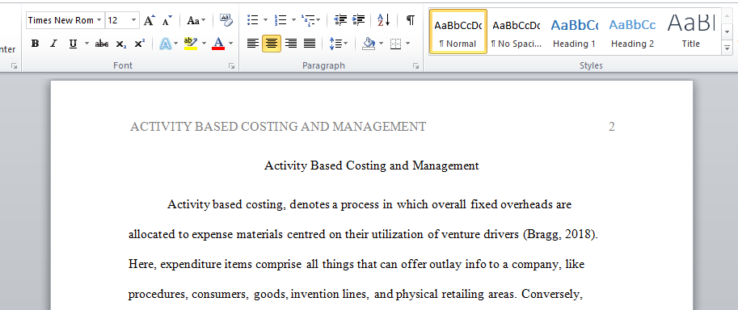
Task: Open font color dropdown arrow
Action: point(230,44)
